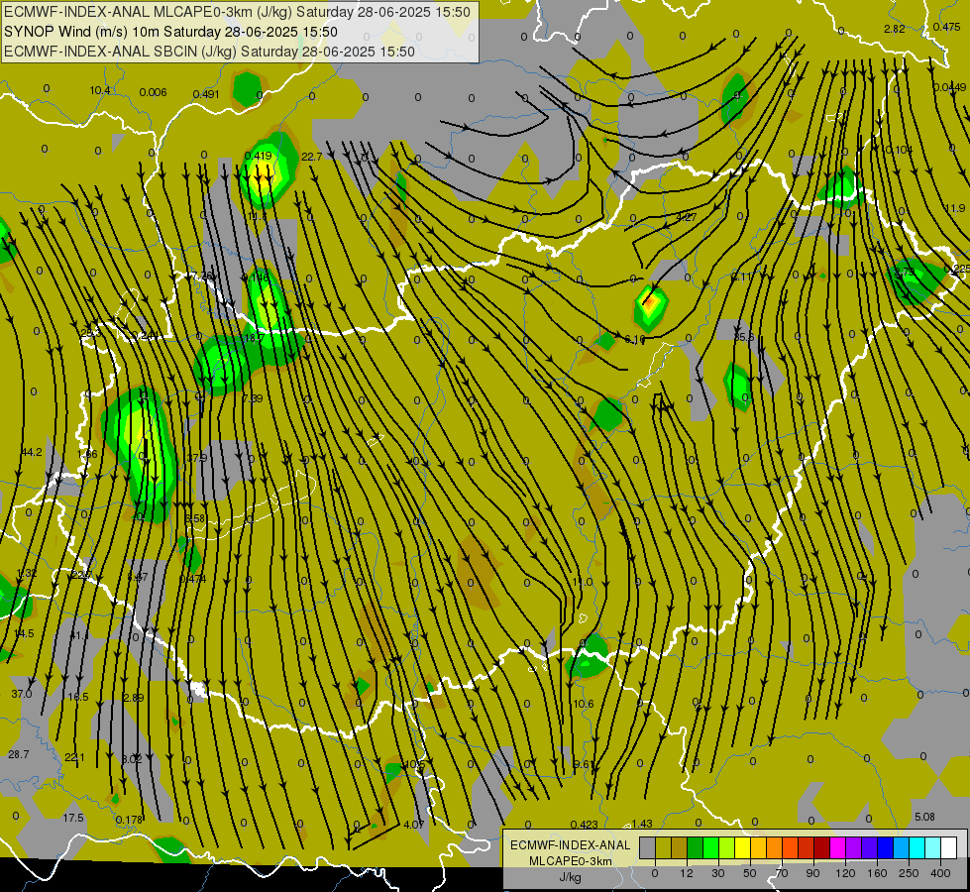Click the cyan legend swatch after 250

tap(917, 847)
